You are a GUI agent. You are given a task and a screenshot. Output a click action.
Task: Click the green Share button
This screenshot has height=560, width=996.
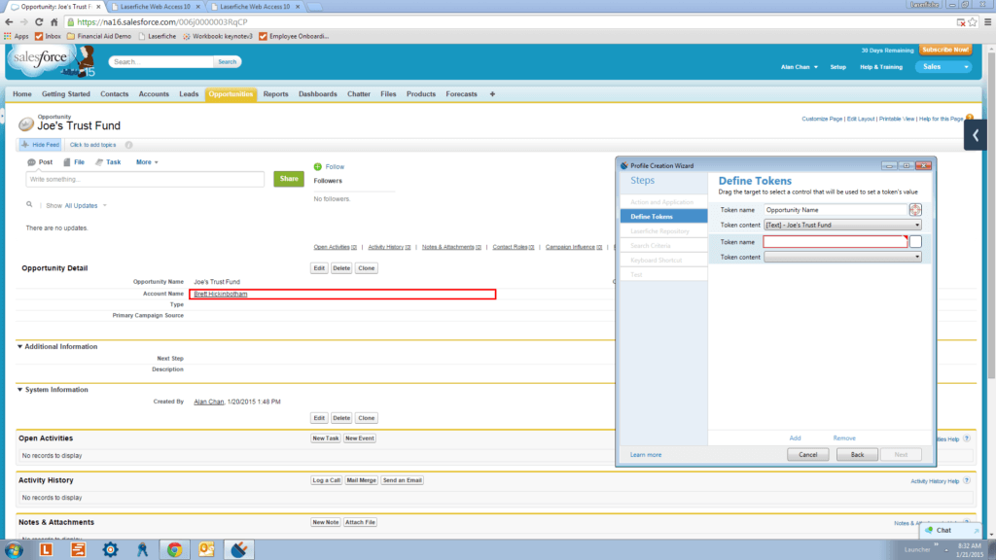pyautogui.click(x=288, y=179)
